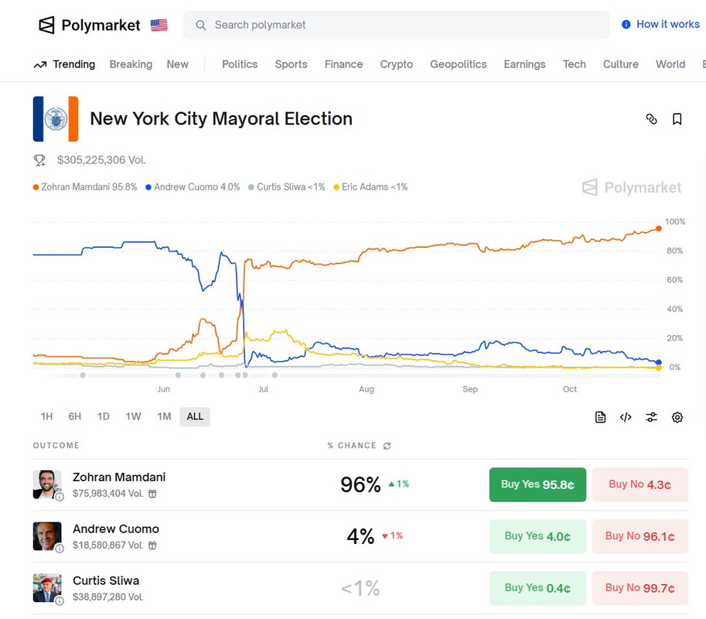Switch the chart to 1W range

click(133, 416)
